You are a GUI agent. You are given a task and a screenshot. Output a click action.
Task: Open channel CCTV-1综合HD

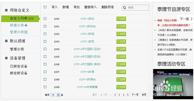pyautogui.click(x=87, y=26)
